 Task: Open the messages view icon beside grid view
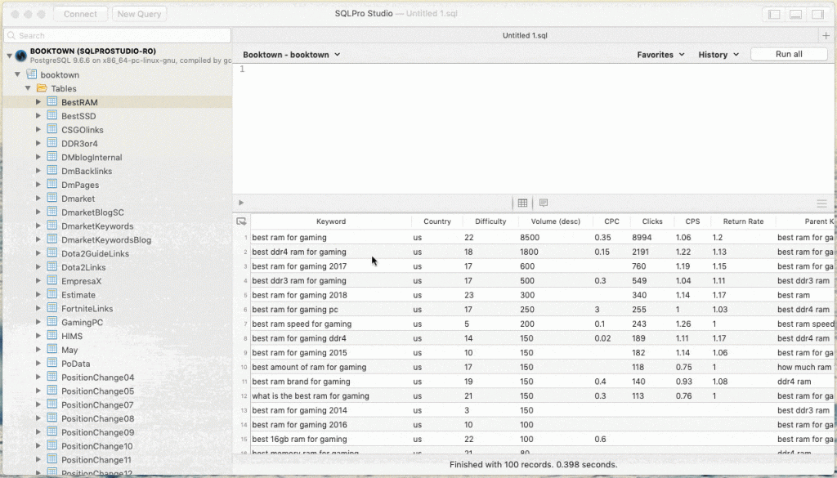(543, 202)
